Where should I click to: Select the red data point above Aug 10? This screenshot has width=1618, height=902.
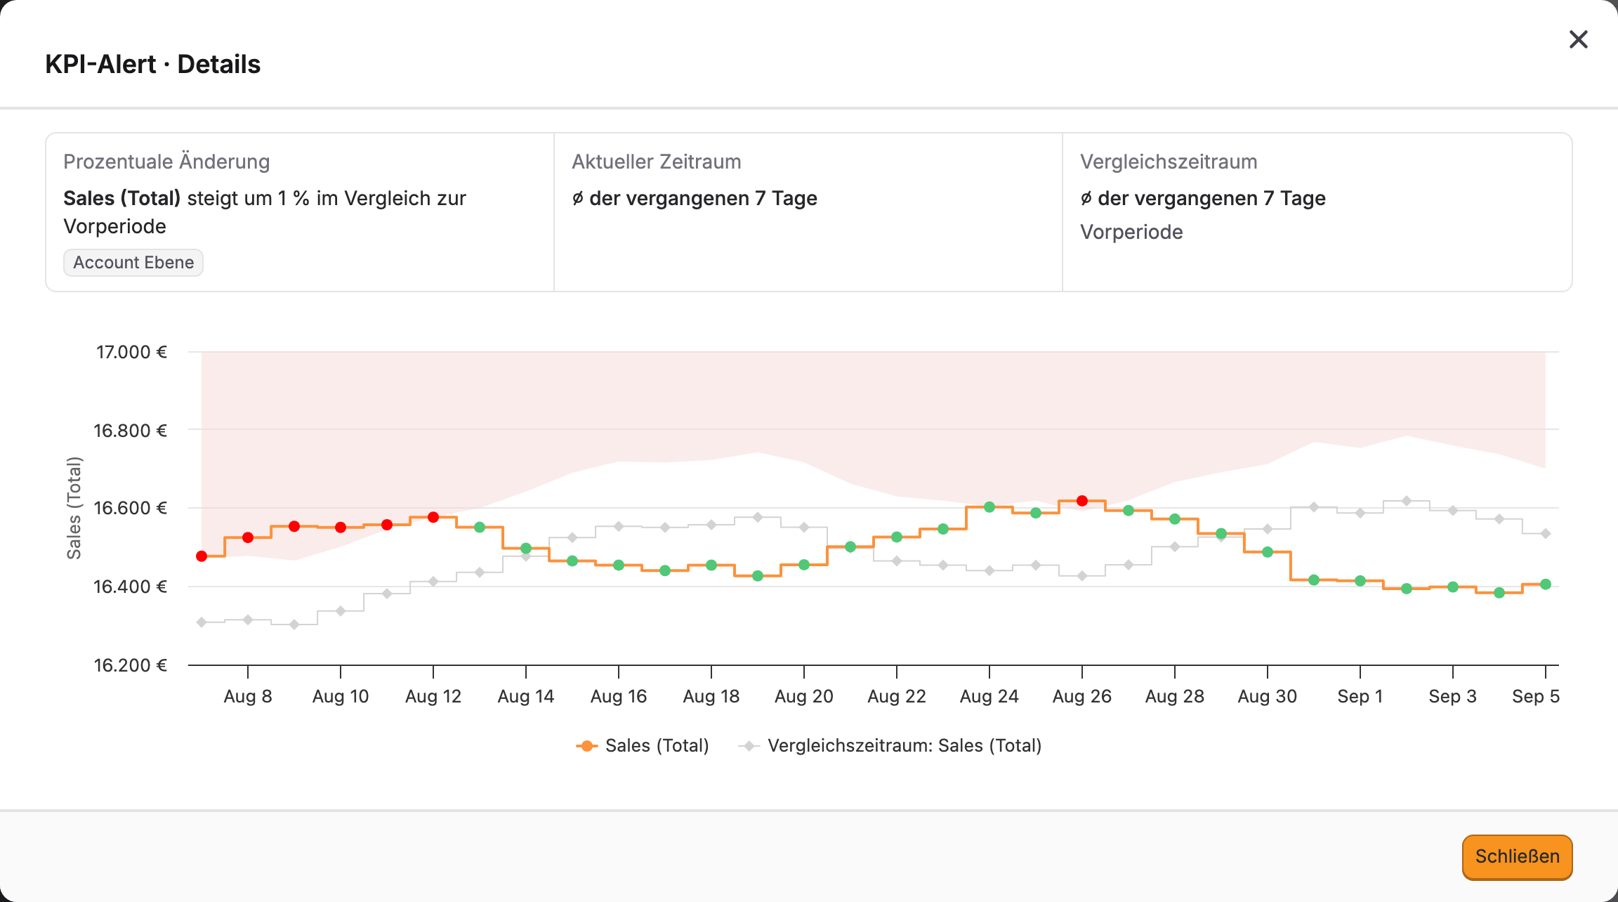[341, 527]
